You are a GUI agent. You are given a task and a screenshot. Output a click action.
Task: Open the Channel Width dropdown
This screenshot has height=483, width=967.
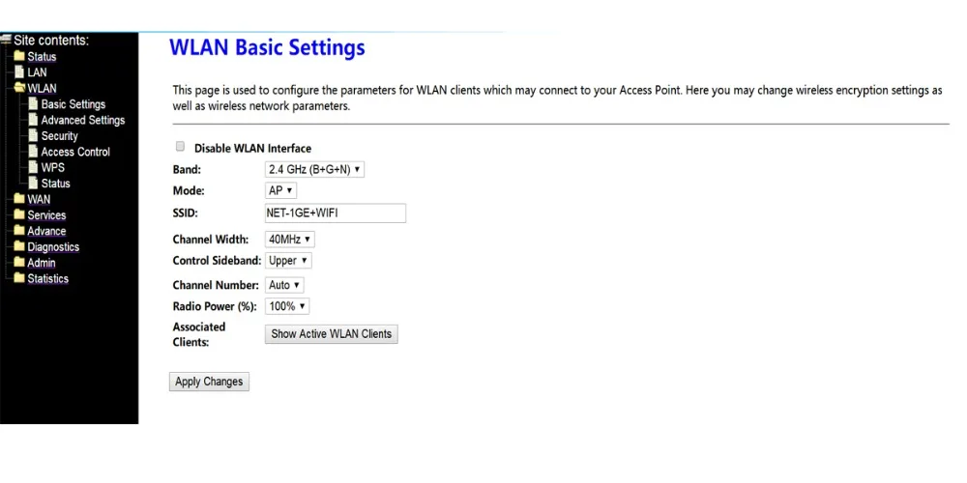coord(290,239)
